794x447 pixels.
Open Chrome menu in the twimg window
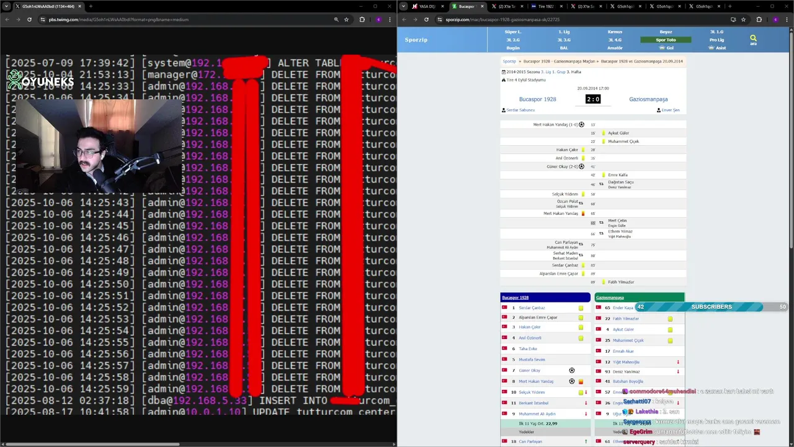[x=390, y=19]
